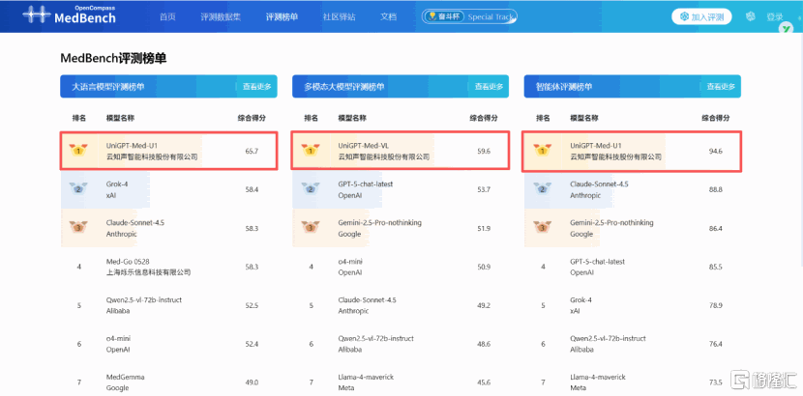Open the 首页 navigation tab
803x396 pixels.
coord(167,17)
